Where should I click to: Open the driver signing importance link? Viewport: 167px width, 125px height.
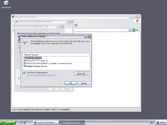pos(41,75)
